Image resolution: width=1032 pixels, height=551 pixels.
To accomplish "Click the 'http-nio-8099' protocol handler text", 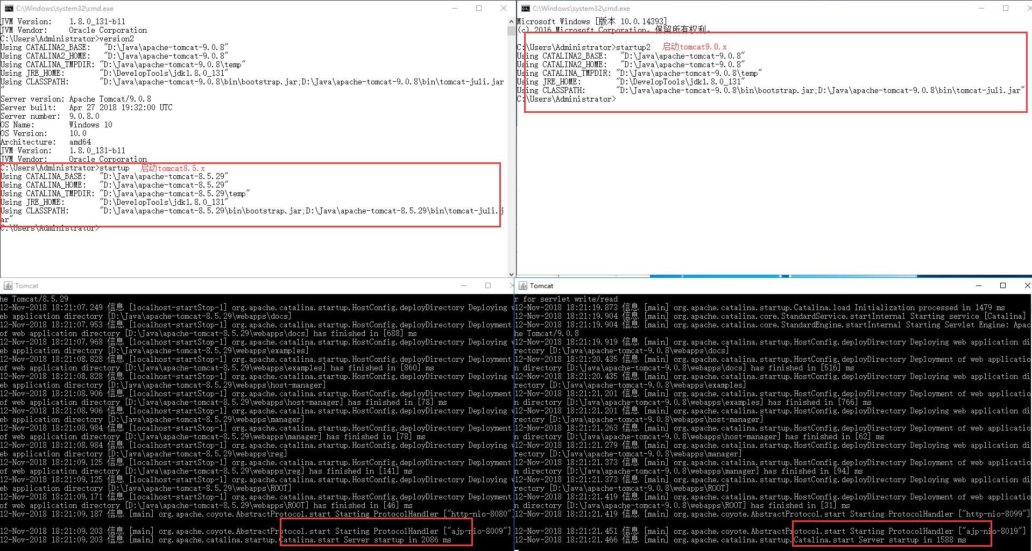I will 996,514.
